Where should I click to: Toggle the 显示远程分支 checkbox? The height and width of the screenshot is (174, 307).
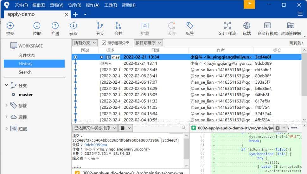(x=104, y=43)
